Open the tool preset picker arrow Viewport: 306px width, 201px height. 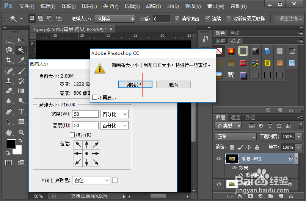coord(21,19)
